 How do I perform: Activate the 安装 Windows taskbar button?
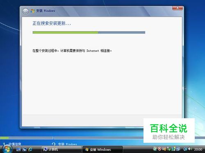click(103, 149)
